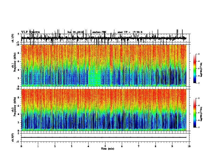213x164 pixels.
Task: Click the "ch.1(V)" waveform axis label
Action: [13, 38]
